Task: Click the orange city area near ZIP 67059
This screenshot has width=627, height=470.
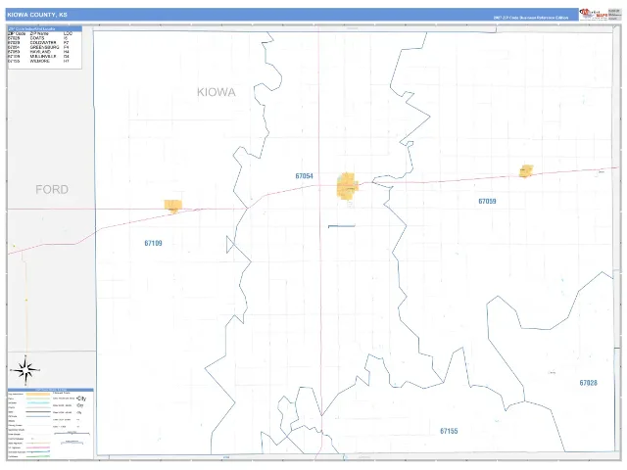Action: (x=526, y=171)
